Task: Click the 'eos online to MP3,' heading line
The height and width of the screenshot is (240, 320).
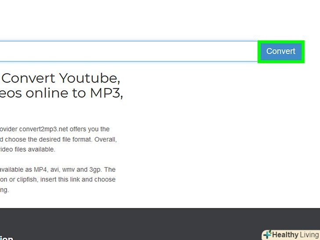Action: click(x=62, y=93)
